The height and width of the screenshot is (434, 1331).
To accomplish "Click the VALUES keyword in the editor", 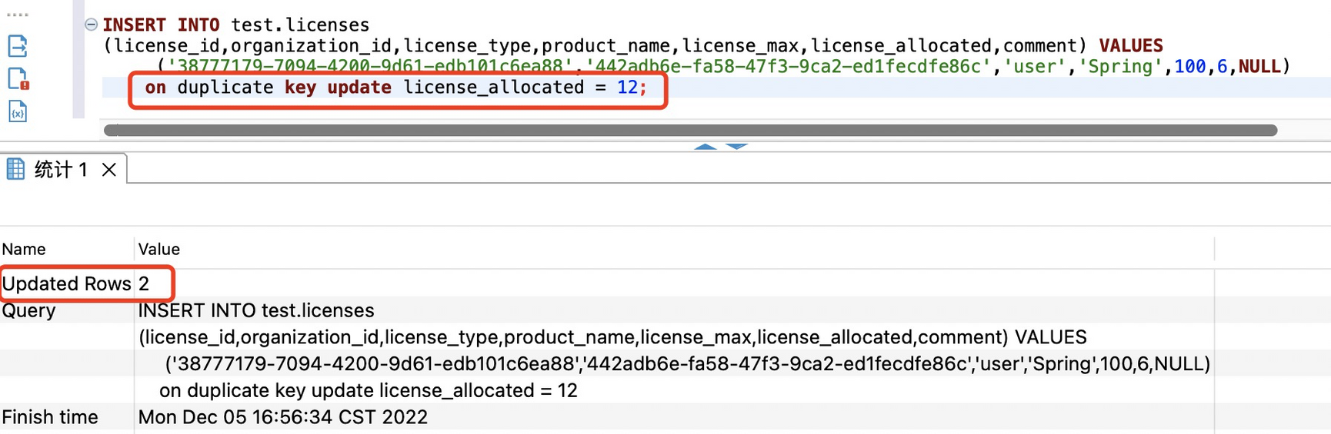I will tap(1130, 46).
